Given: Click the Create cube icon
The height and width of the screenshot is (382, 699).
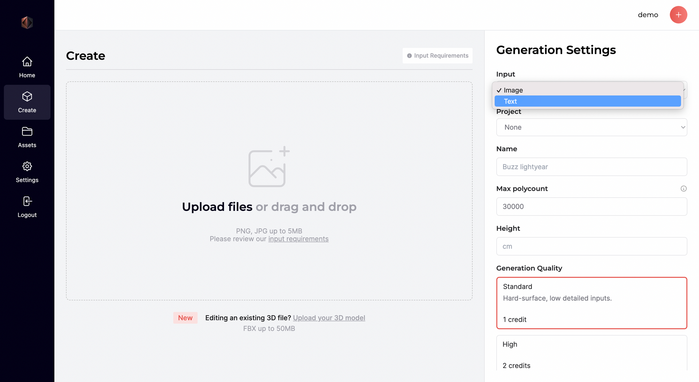Looking at the screenshot, I should click(27, 97).
